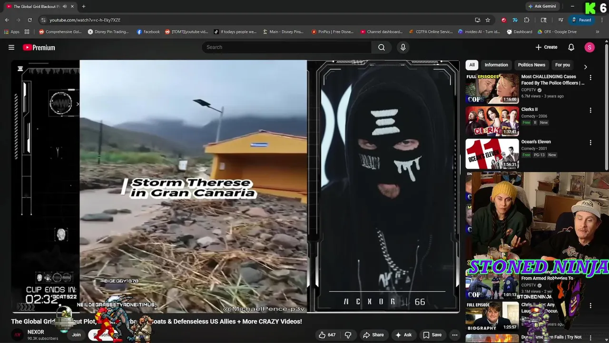Open the Apps bookmarks shortcut
This screenshot has width=609, height=343.
click(x=11, y=32)
